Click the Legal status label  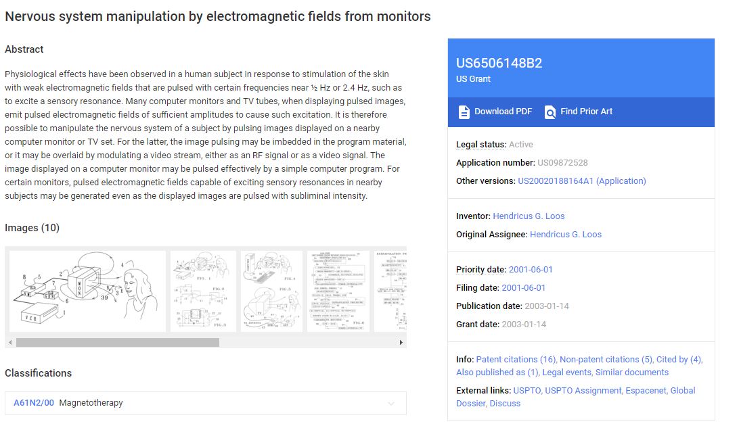coord(481,145)
